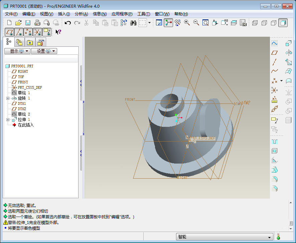296x243 pixels.
Task: Select the Shell tool
Action: (x=275, y=151)
